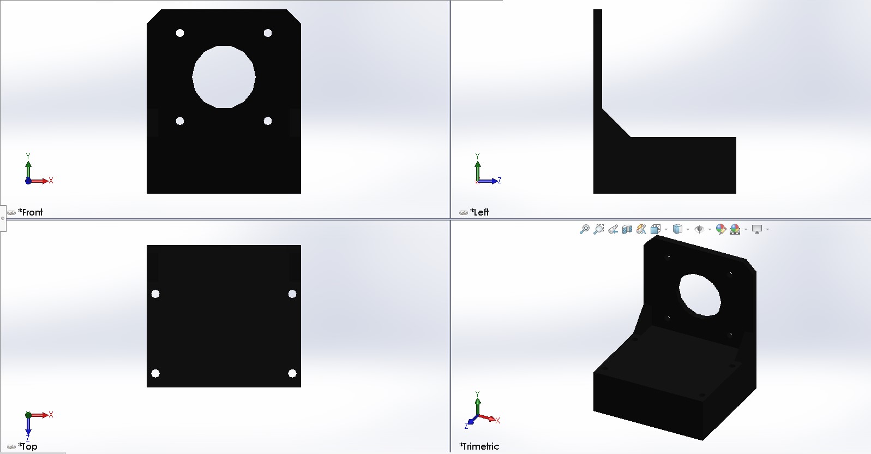
Task: Select the upper-right mounting hole in Front view
Action: [268, 33]
